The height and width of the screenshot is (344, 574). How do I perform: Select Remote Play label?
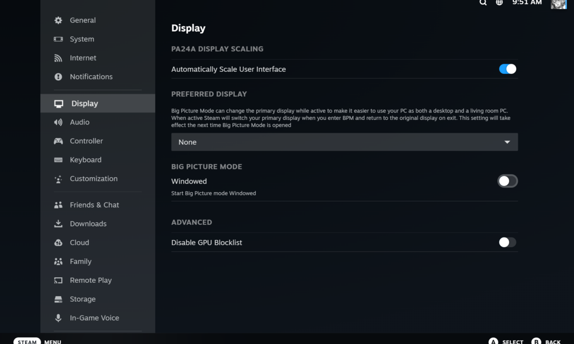coord(91,280)
